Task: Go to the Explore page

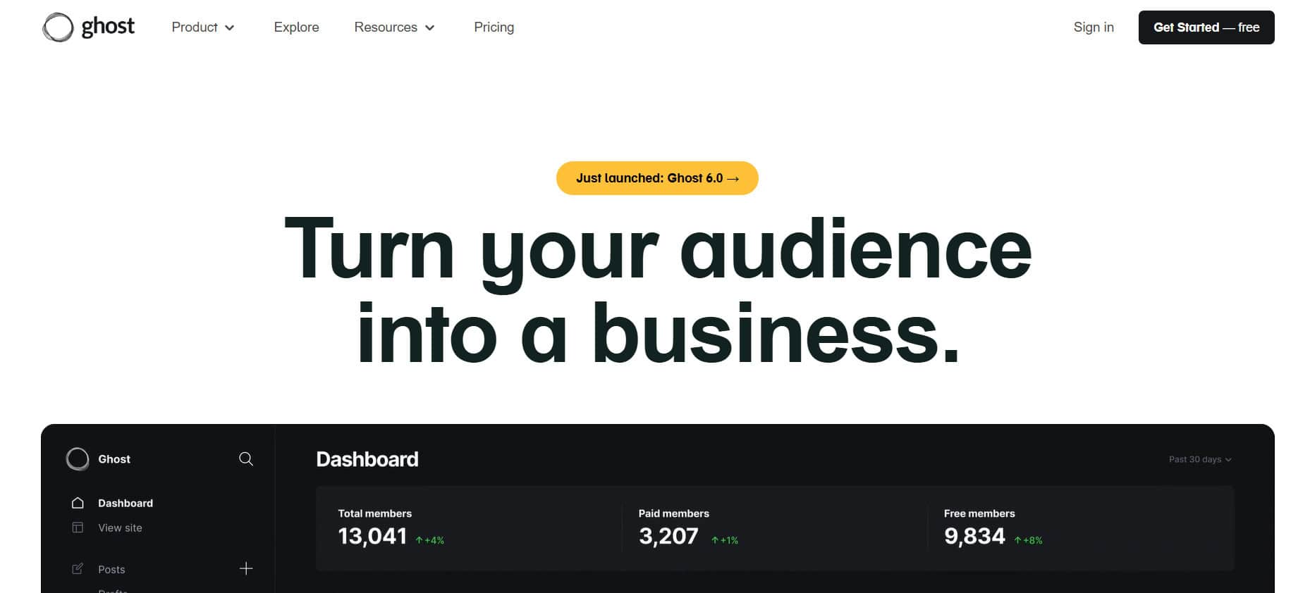Action: [x=296, y=27]
